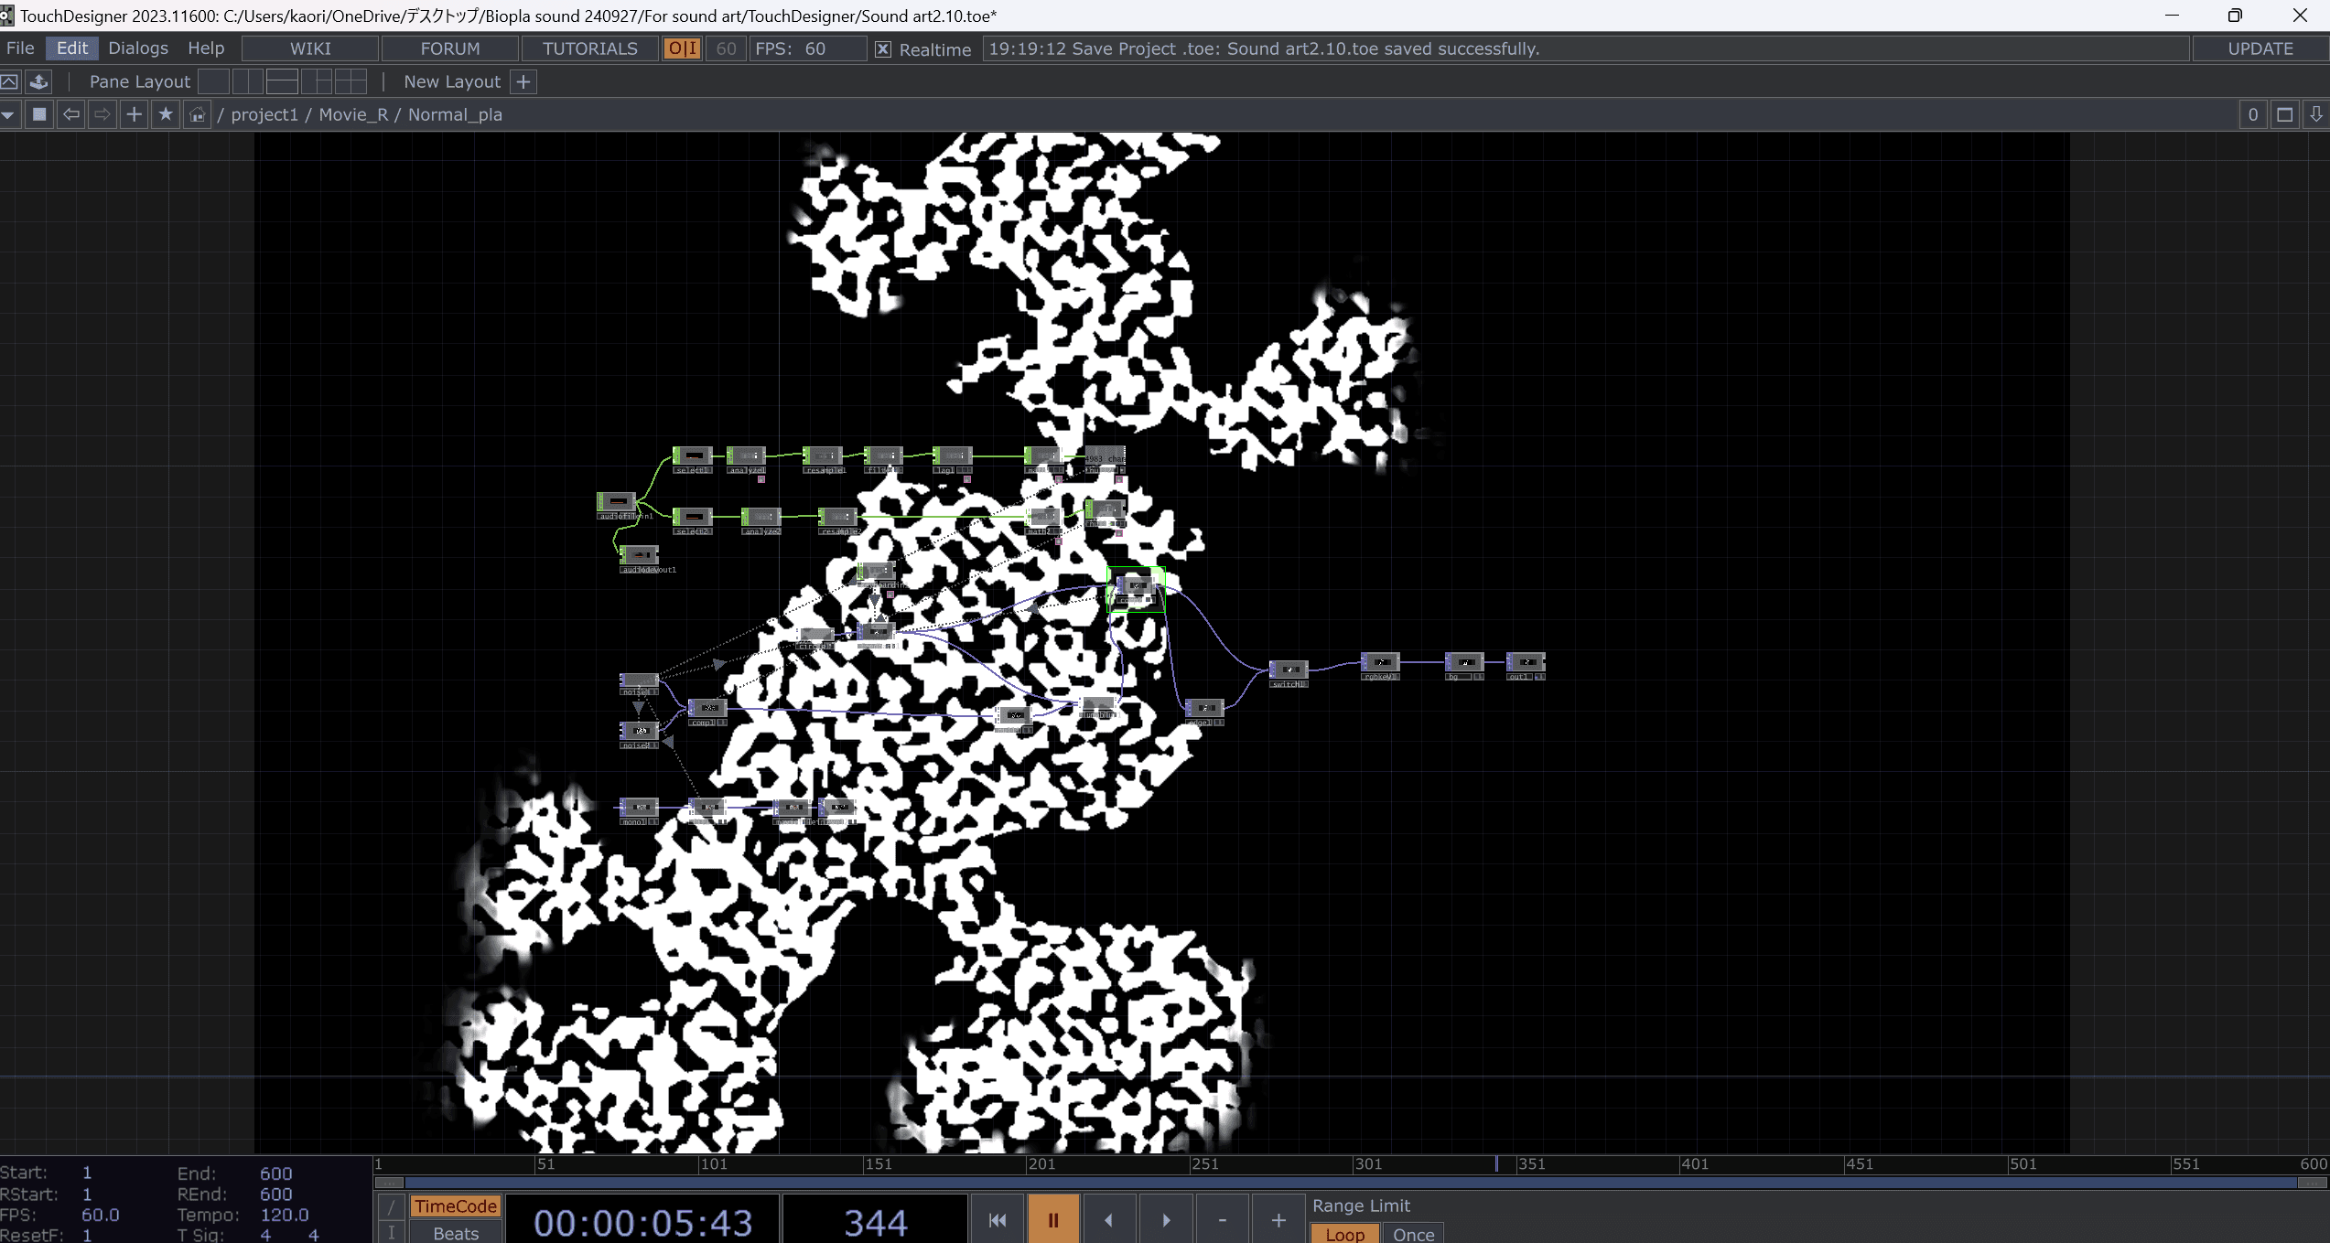2330x1243 pixels.
Task: Open the TUTORIALS link
Action: (589, 48)
